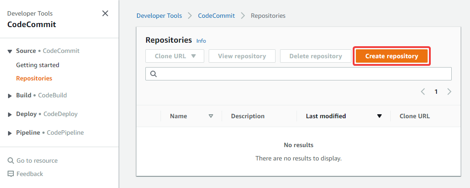Open the Feedback link
The height and width of the screenshot is (188, 470).
click(30, 174)
